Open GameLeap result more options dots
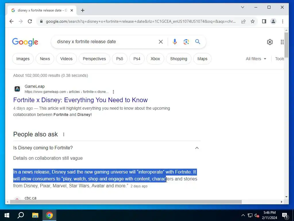 tap(113, 92)
